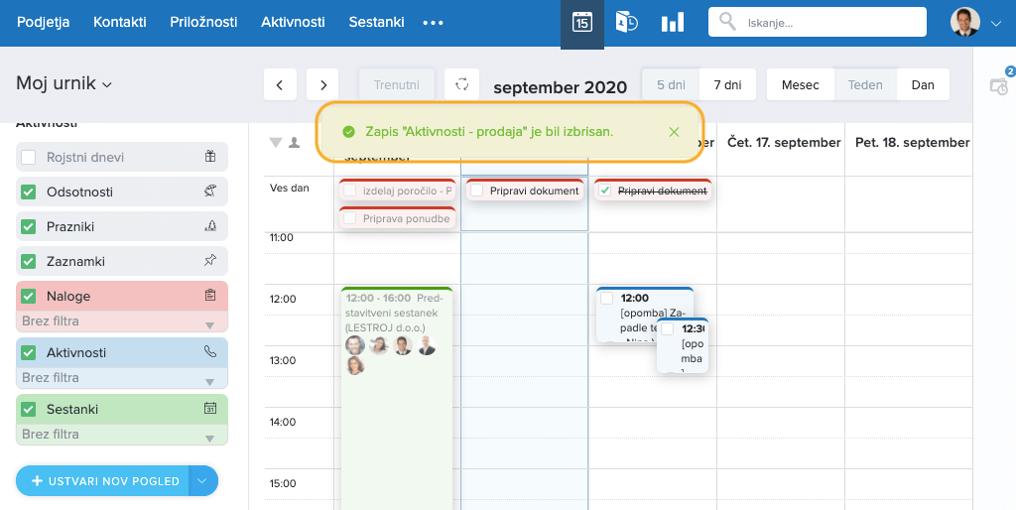Click the person icon in calendar header
The image size is (1016, 510).
pos(294,143)
